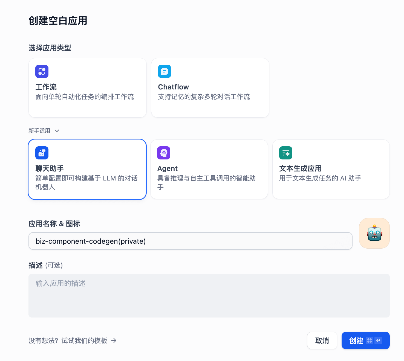This screenshot has width=404, height=361.
Task: Click the purple Workflow (工作流) icon
Action: [x=42, y=71]
